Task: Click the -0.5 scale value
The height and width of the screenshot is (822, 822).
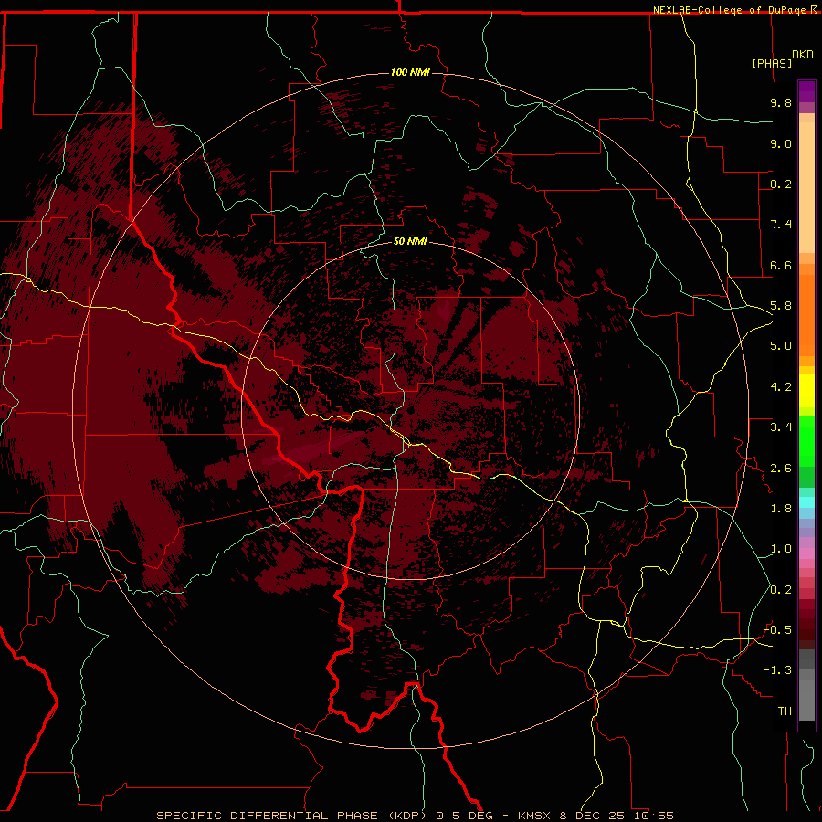Action: [x=777, y=630]
